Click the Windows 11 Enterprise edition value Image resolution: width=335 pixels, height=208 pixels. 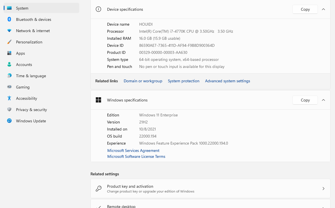(158, 115)
